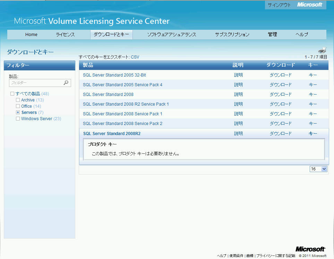Export all keys via CSV link
This screenshot has height=259, width=334.
135,57
